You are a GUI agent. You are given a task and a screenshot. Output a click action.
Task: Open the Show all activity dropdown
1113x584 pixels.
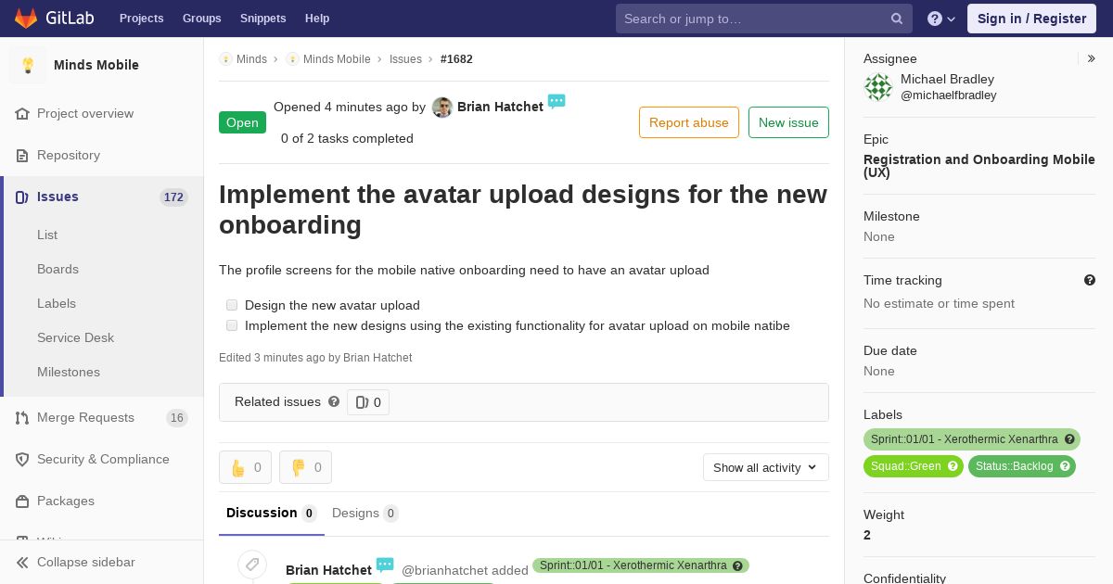coord(766,467)
